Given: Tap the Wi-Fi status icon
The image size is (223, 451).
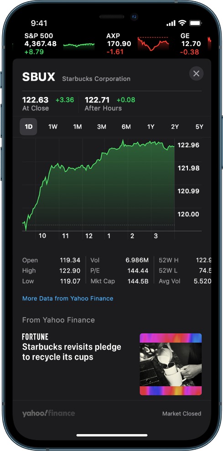Looking at the screenshot, I should pos(182,23).
